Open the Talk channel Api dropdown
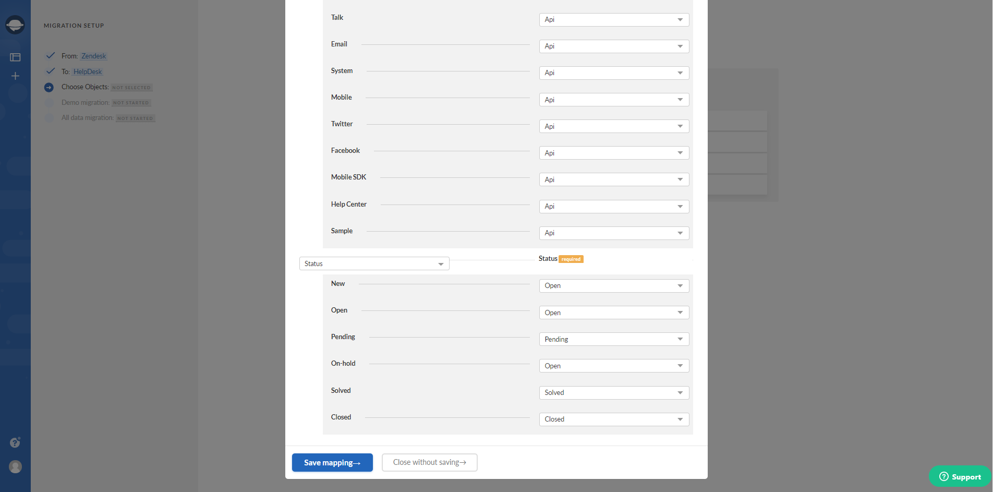This screenshot has width=993, height=492. tap(613, 19)
